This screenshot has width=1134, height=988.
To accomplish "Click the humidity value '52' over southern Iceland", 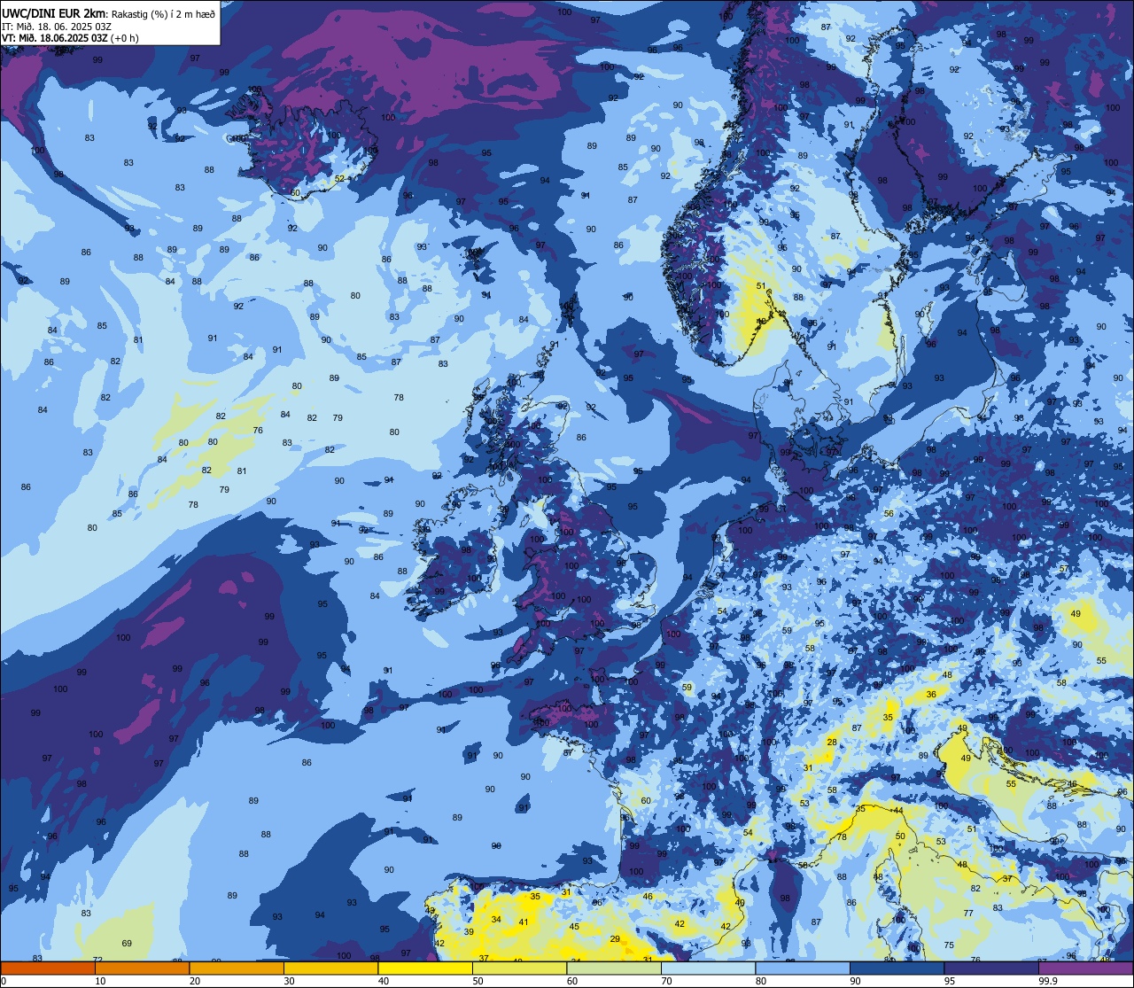I will point(339,179).
